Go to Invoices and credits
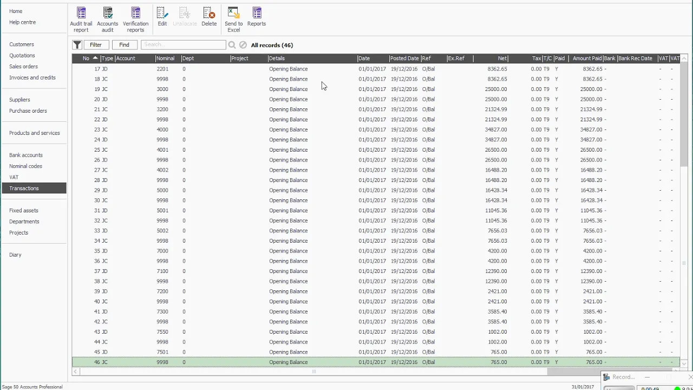The image size is (693, 390). coord(32,77)
